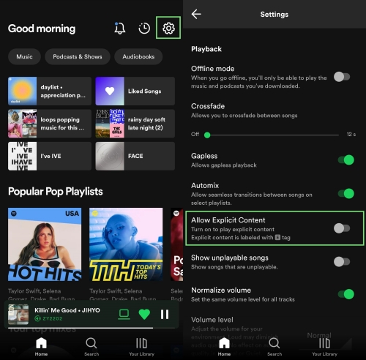The width and height of the screenshot is (366, 360).
Task: Click the Normalize volume label
Action: pyautogui.click(x=221, y=290)
